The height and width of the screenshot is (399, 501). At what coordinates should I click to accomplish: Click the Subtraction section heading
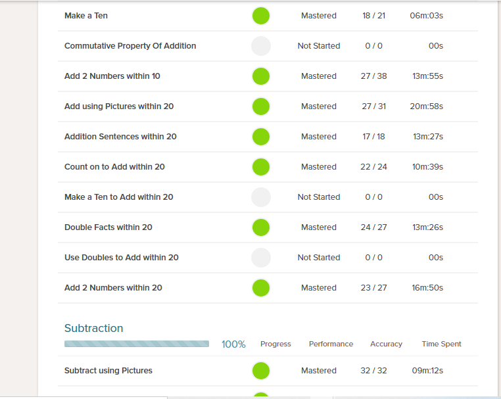click(93, 328)
